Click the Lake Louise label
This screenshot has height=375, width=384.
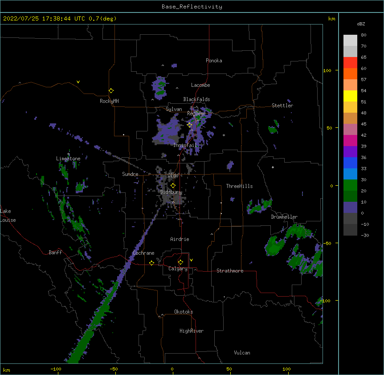pyautogui.click(x=7, y=216)
